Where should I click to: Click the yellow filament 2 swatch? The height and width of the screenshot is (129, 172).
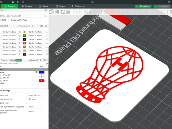pyautogui.click(x=24, y=32)
